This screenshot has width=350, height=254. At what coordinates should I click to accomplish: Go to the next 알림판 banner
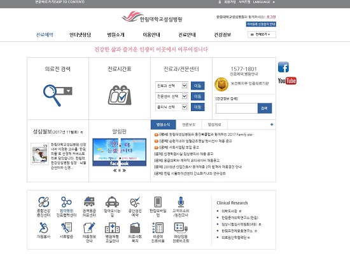coord(124,170)
